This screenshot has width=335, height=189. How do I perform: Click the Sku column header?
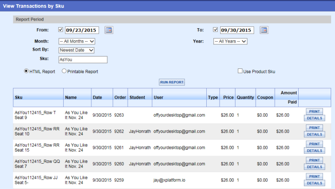coord(38,98)
